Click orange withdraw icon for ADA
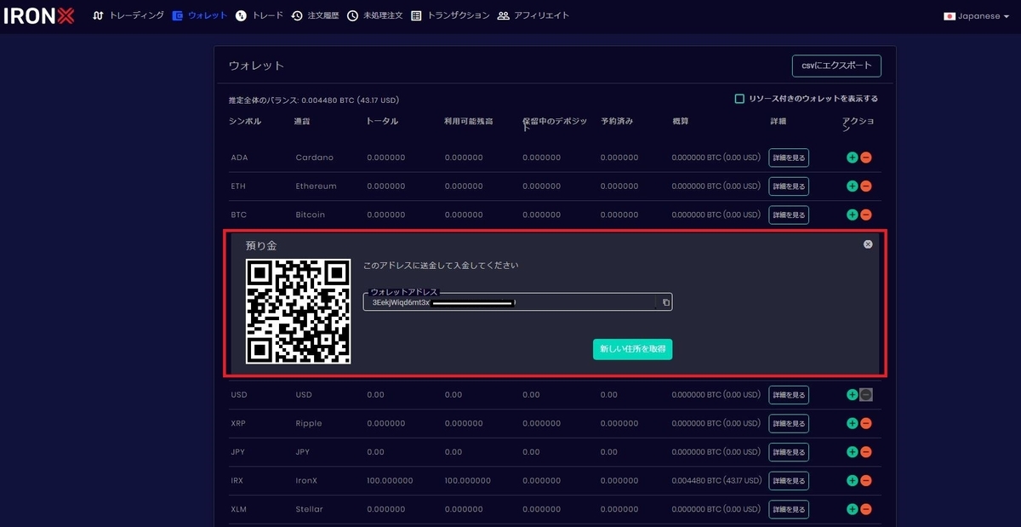1021x527 pixels. point(865,158)
